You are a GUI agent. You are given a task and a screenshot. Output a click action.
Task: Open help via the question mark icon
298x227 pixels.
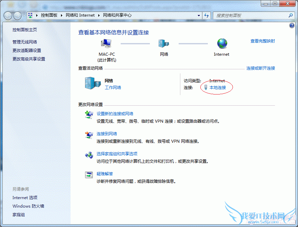[292, 25]
